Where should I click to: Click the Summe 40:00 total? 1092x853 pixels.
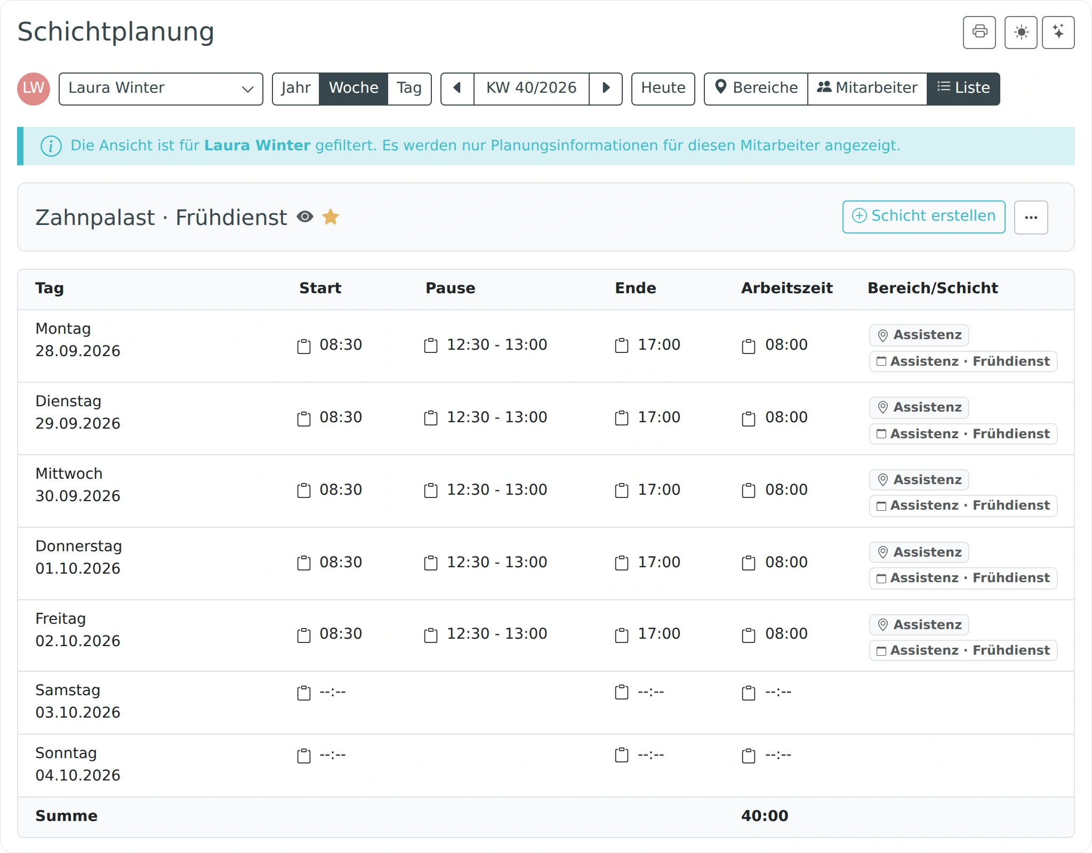[x=764, y=816]
